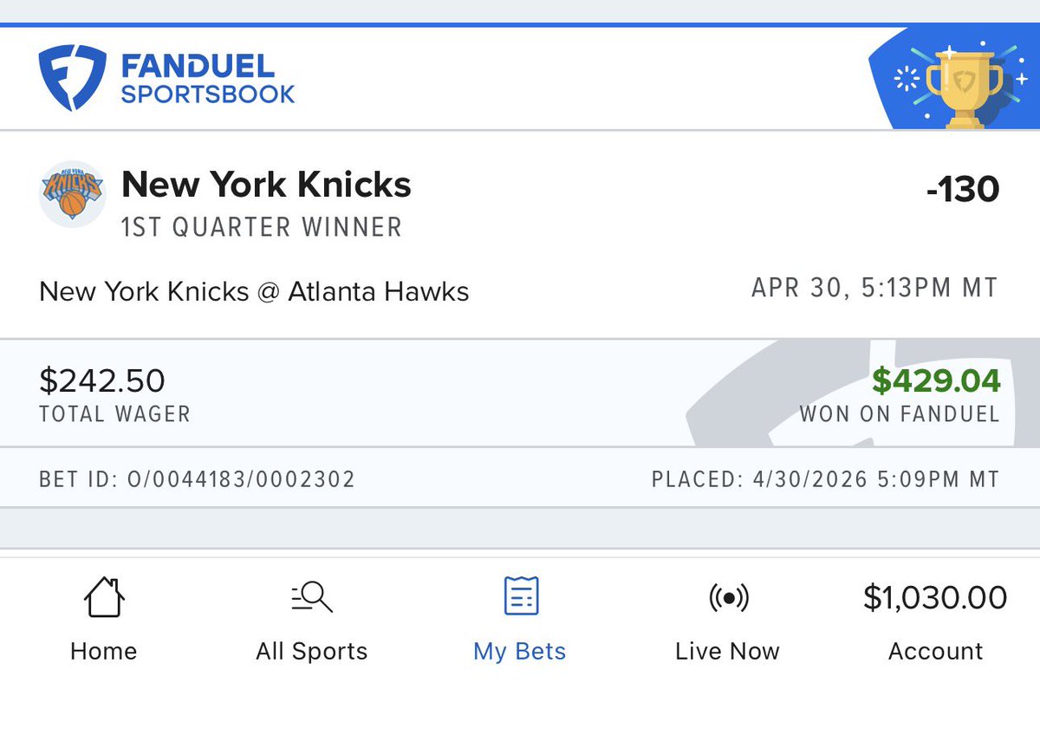The height and width of the screenshot is (748, 1040).
Task: Select the My Bets slip icon
Action: (521, 596)
